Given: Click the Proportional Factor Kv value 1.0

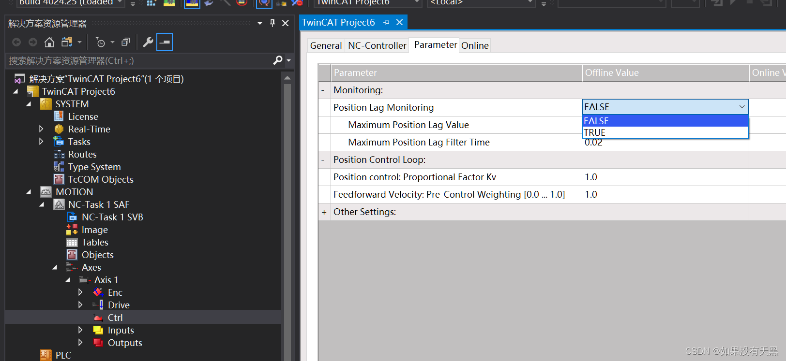Looking at the screenshot, I should (x=665, y=177).
